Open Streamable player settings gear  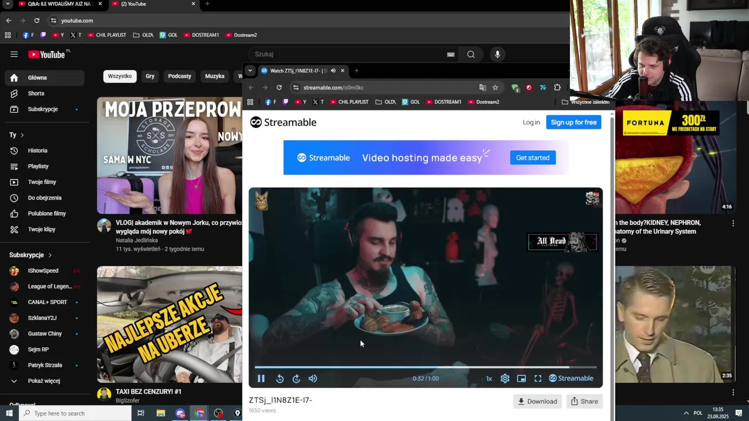pyautogui.click(x=505, y=378)
